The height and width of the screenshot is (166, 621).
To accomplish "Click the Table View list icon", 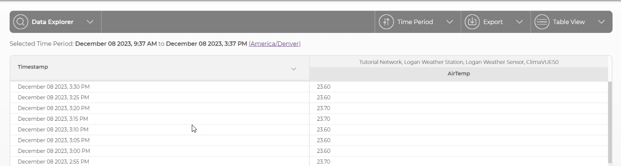I will [542, 22].
